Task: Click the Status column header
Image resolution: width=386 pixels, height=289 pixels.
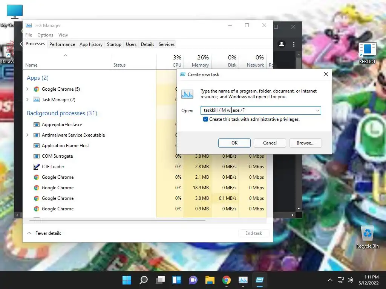Action: (133, 61)
